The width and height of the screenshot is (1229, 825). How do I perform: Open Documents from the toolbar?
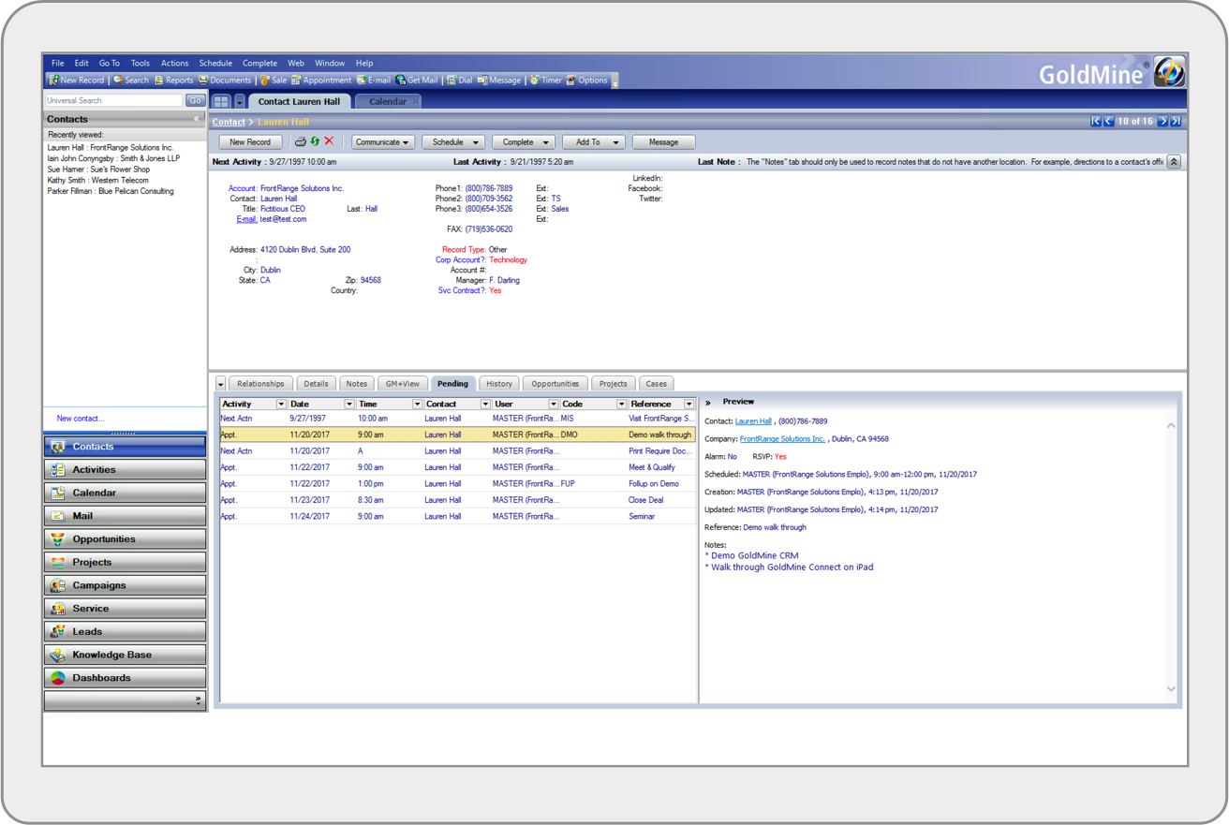click(225, 81)
